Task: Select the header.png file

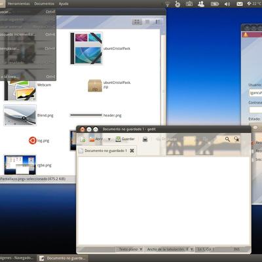Action: pyautogui.click(x=86, y=115)
